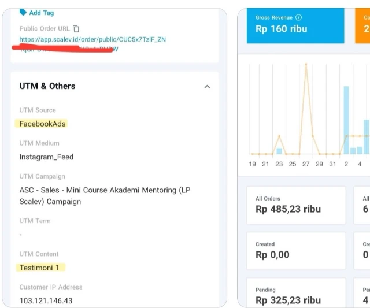
Task: Open the Pending Rp 325,23 ribu card
Action: [295, 295]
